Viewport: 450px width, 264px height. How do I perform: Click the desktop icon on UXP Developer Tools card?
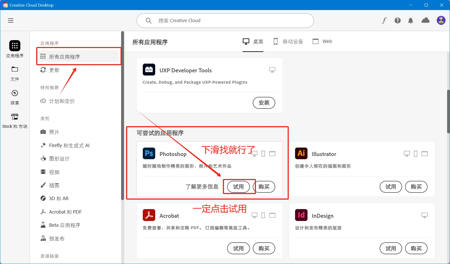(272, 70)
